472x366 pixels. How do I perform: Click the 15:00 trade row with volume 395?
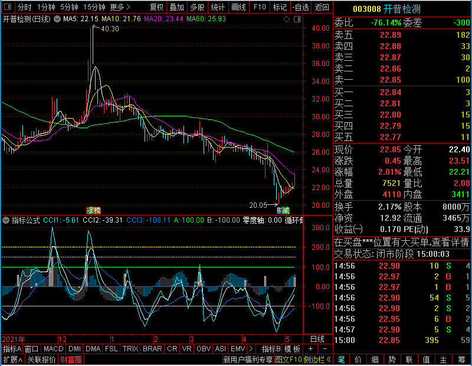coord(402,340)
